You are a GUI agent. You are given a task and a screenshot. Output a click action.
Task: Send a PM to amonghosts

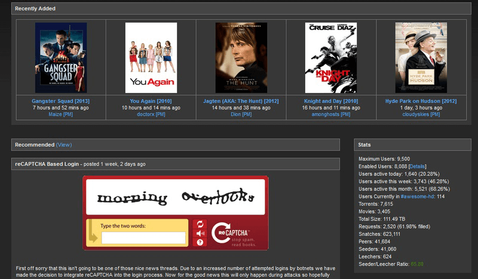pyautogui.click(x=345, y=114)
